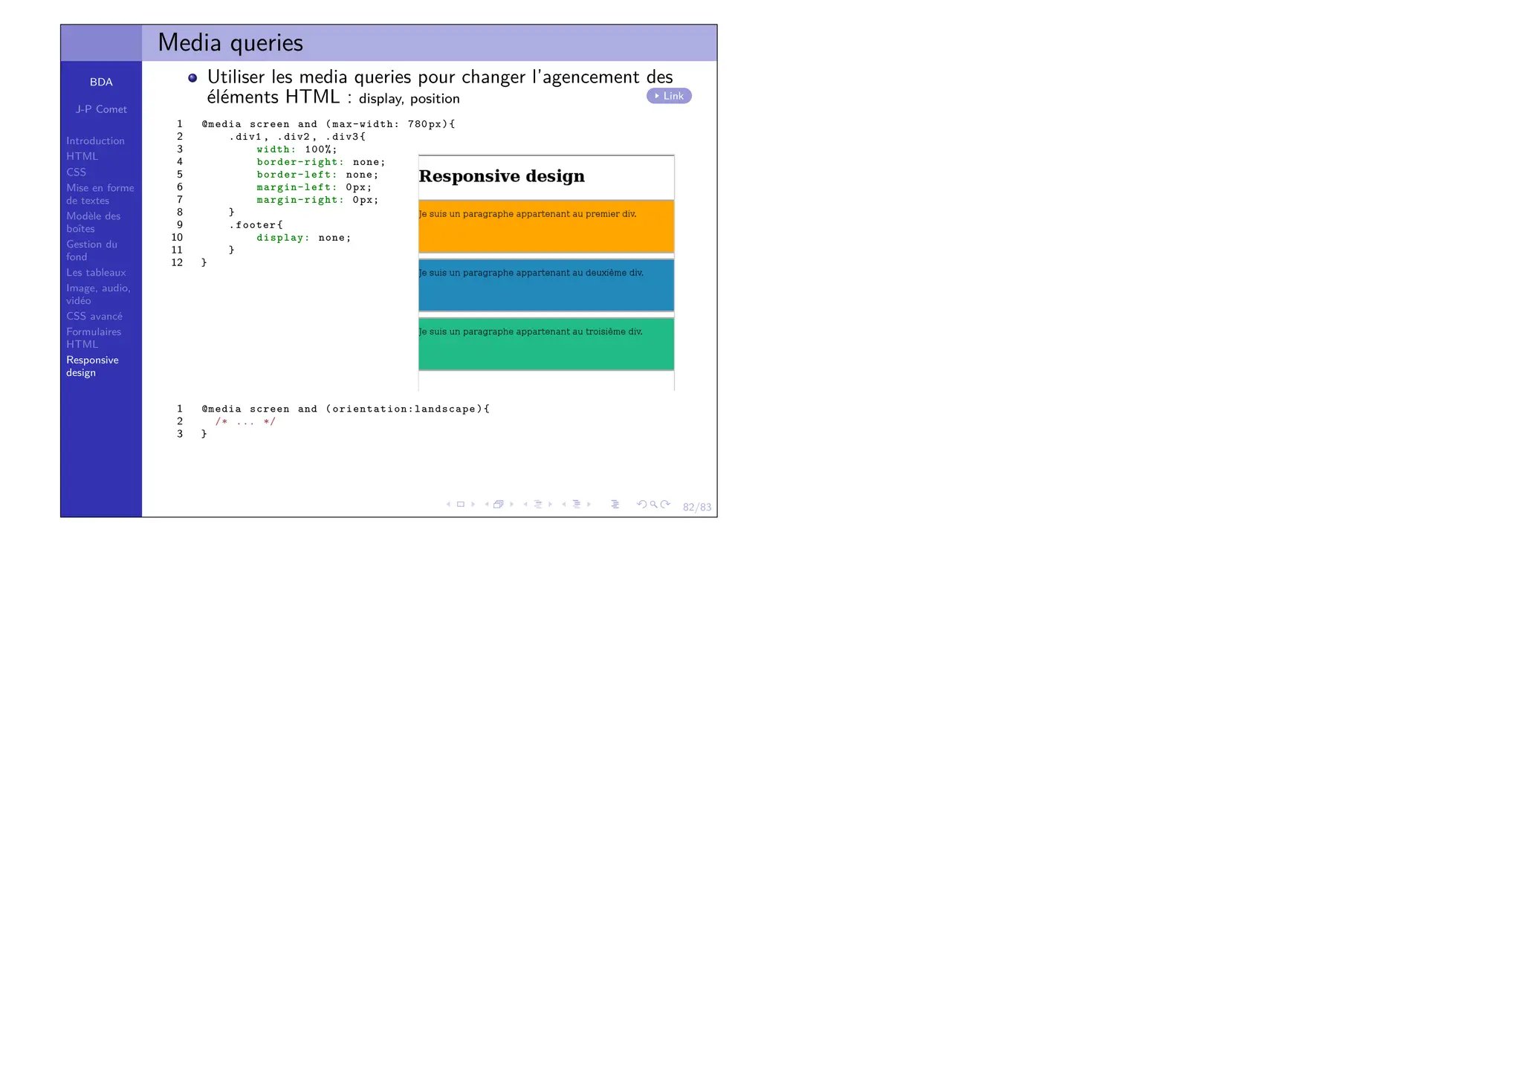The image size is (1522, 1076).
Task: Click the slide rectangle navigation icon
Action: click(461, 505)
